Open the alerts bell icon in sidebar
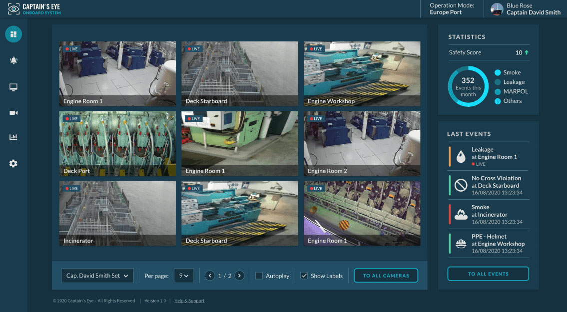Image resolution: width=567 pixels, height=312 pixels. [13, 60]
